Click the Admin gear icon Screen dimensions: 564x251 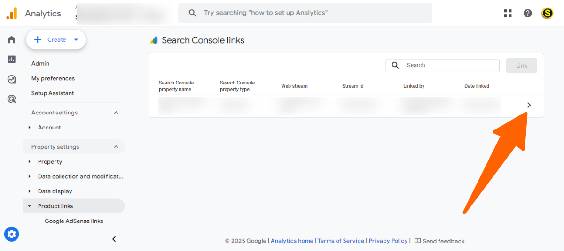coord(12,234)
